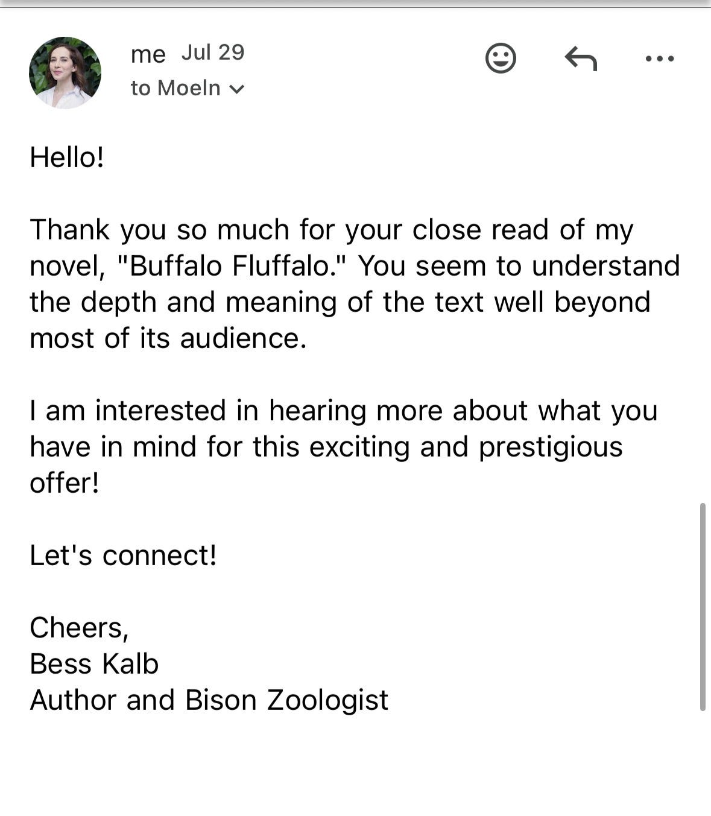Click the "Bess Kalb" signature name

pos(94,664)
